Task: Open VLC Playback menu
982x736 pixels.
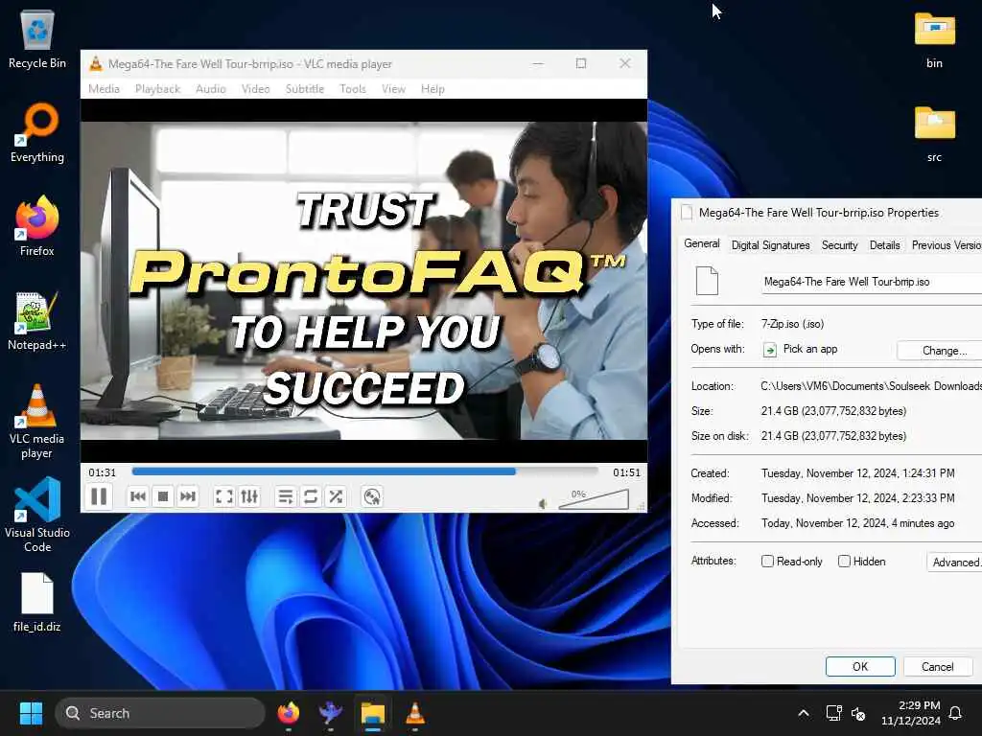Action: pyautogui.click(x=158, y=89)
